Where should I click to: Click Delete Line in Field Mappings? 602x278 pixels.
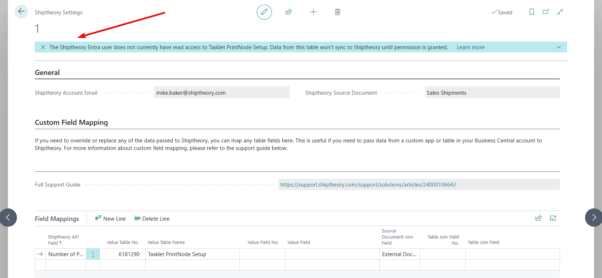[x=152, y=218]
